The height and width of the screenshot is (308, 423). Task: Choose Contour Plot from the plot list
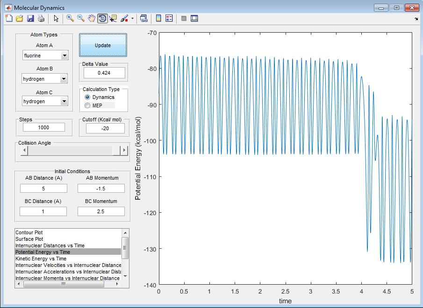29,232
